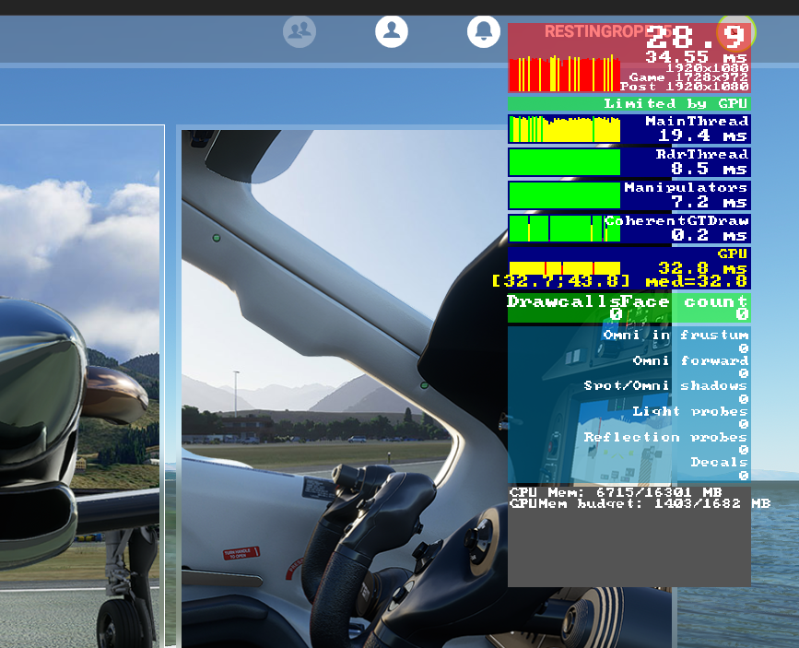Click the red frame-time history graph

coord(565,74)
